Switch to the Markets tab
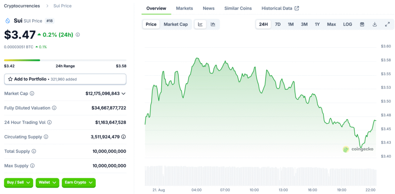This screenshot has width=395, height=194. tap(184, 8)
